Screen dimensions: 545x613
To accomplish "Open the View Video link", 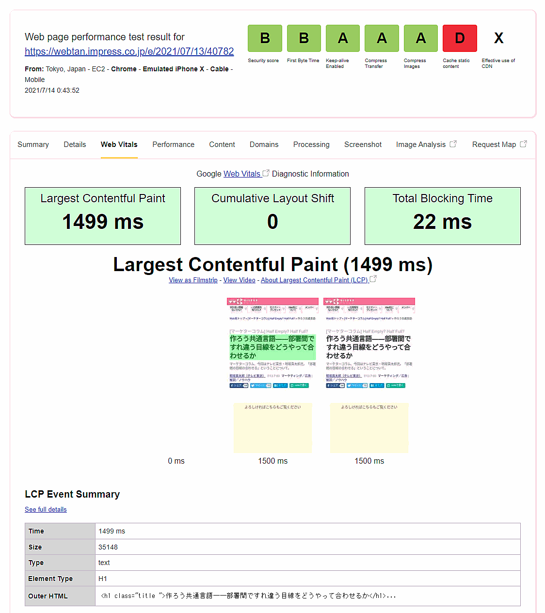I will click(x=239, y=280).
